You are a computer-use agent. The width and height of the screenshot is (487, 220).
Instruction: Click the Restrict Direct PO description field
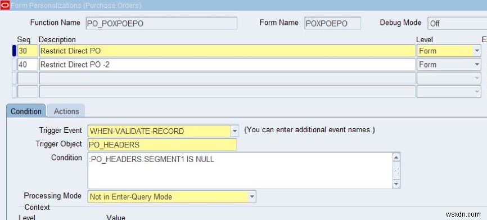(x=227, y=51)
